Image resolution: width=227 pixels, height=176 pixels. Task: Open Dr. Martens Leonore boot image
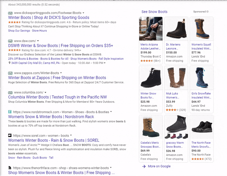click(x=176, y=29)
